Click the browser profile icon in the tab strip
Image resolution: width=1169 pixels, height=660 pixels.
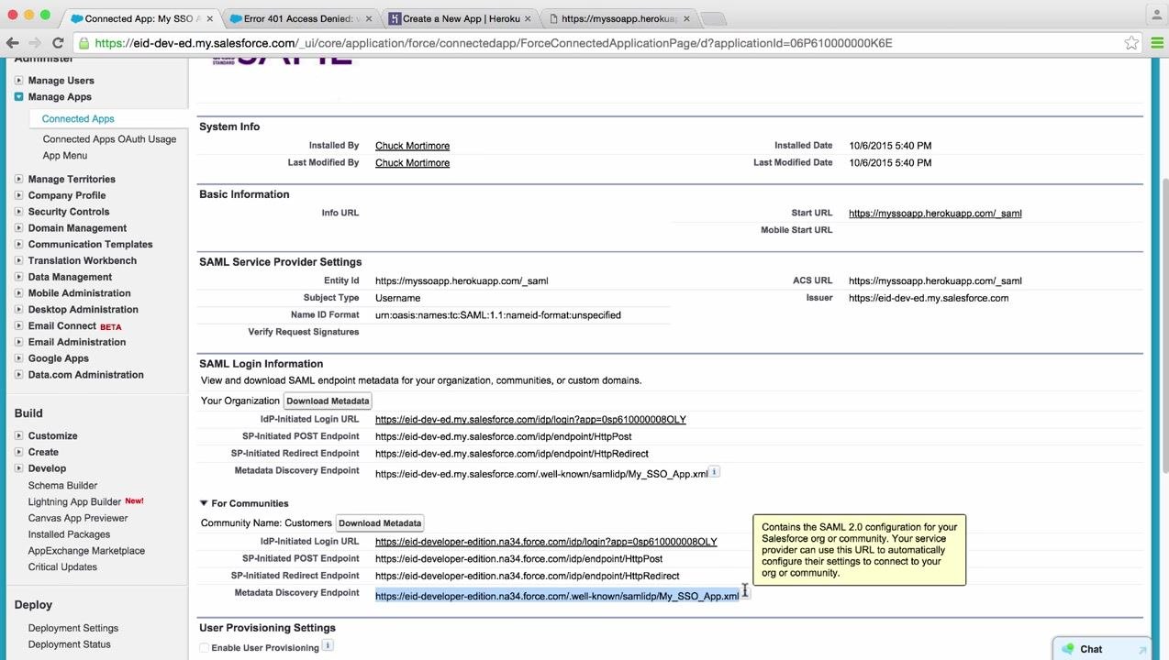point(1155,15)
